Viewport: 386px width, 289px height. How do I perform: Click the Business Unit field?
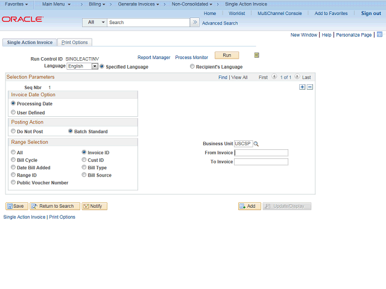243,143
